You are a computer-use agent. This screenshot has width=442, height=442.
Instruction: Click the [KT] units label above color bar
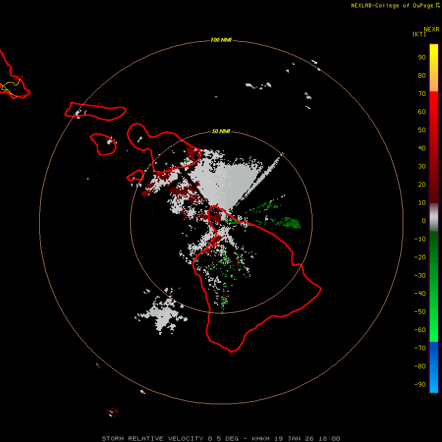pos(419,34)
